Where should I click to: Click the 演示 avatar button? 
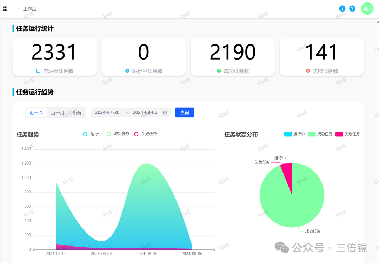tap(367, 8)
